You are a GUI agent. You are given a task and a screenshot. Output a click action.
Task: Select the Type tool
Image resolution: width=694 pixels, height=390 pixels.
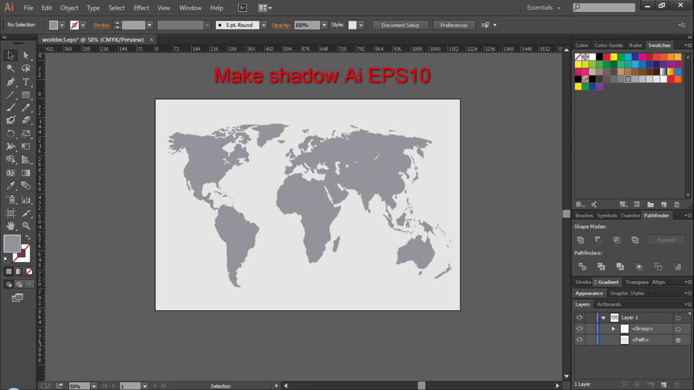25,82
